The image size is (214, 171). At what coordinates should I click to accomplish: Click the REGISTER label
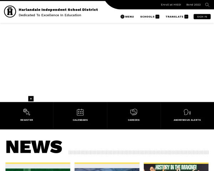pos(27,120)
